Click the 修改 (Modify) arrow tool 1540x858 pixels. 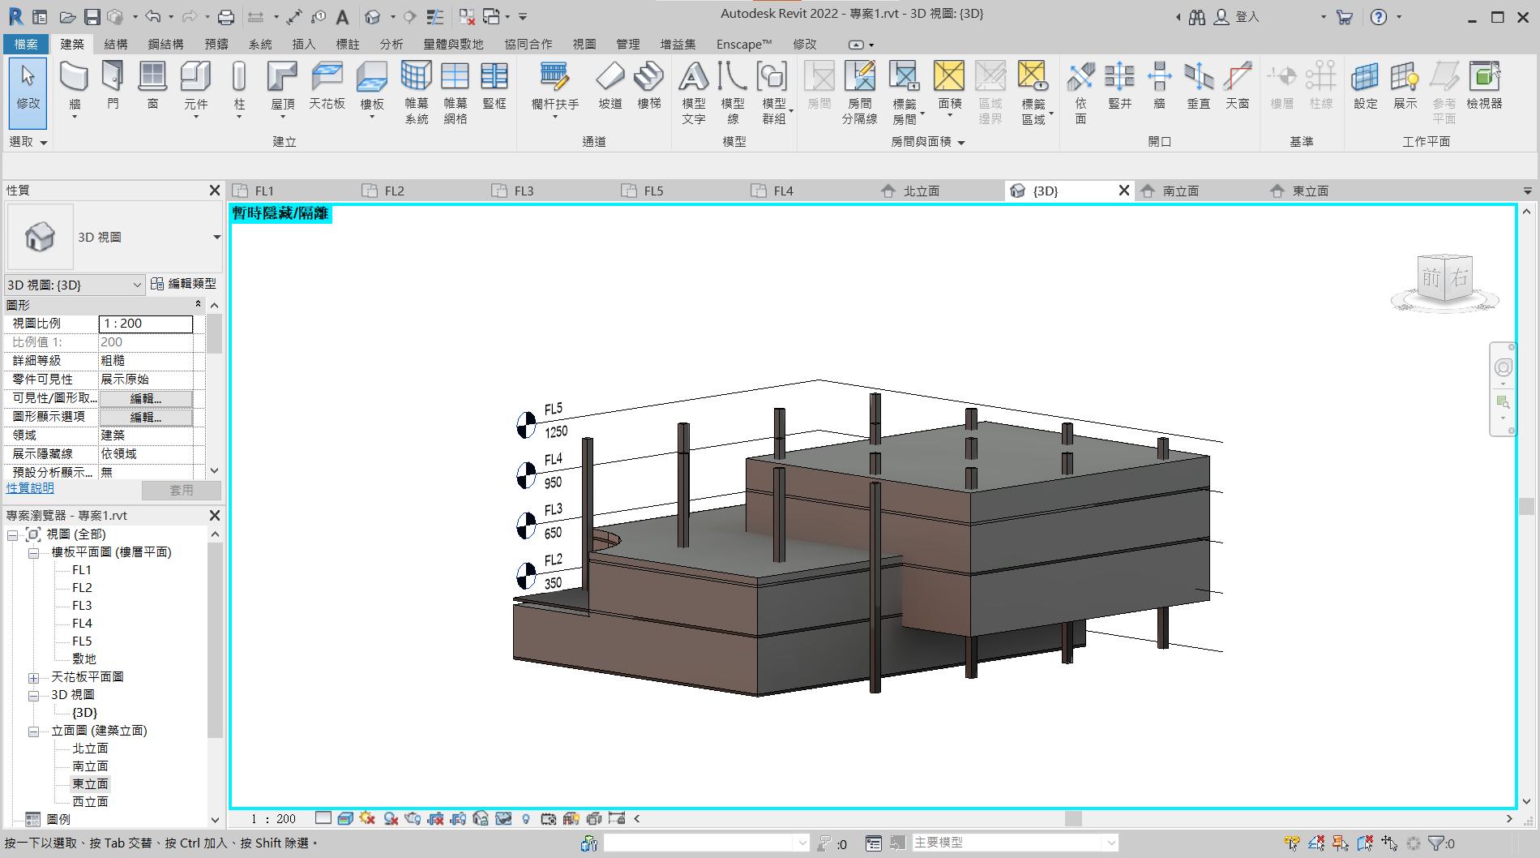28,92
